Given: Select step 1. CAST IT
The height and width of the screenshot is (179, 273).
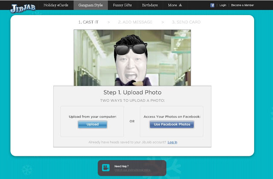Looking at the screenshot, I should click(88, 22).
